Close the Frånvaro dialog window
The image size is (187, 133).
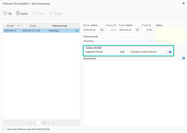point(183,4)
